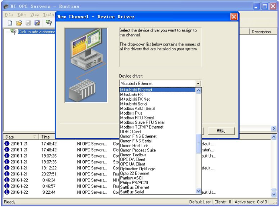Select OPC UA Client driver
279x207 pixels.
[x=157, y=164]
